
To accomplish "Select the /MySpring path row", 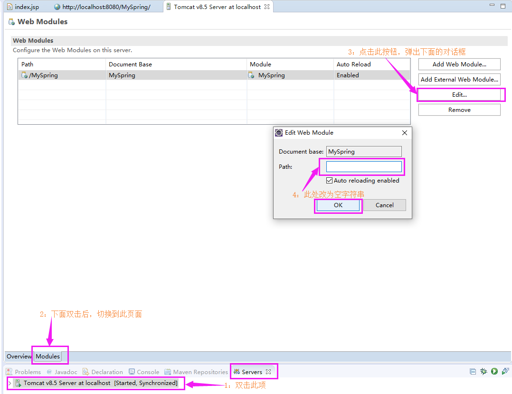I will coord(214,75).
